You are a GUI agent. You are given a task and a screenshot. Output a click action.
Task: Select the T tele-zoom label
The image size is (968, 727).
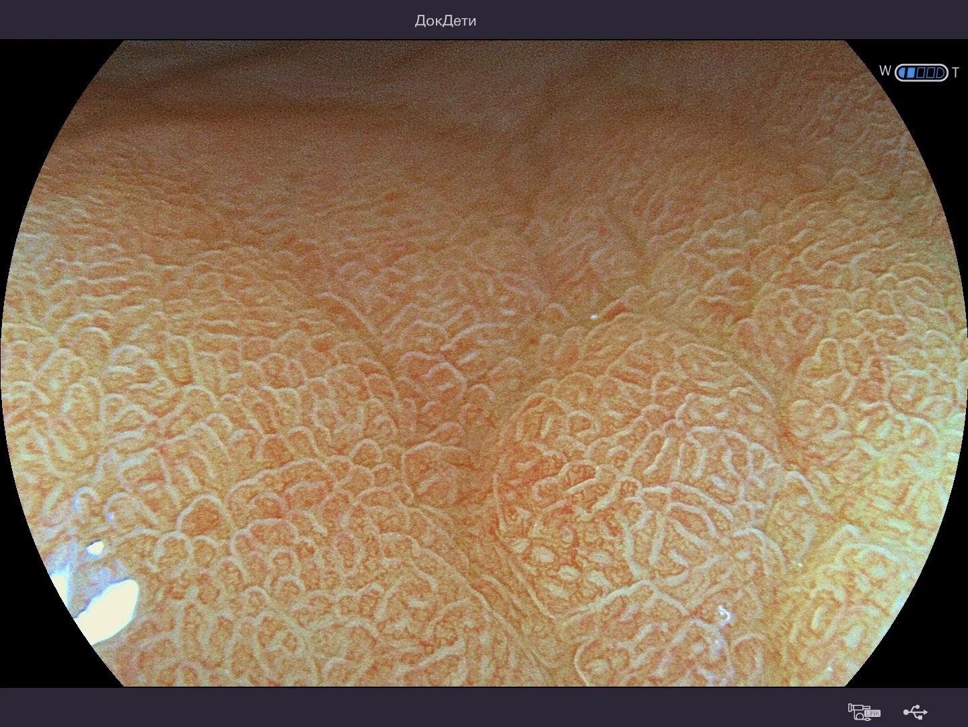(955, 73)
